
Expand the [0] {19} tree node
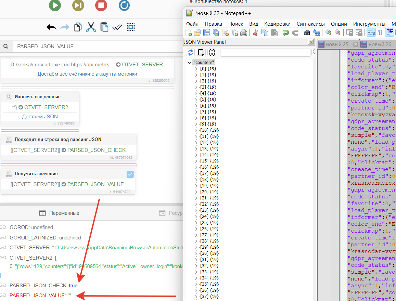(x=196, y=69)
